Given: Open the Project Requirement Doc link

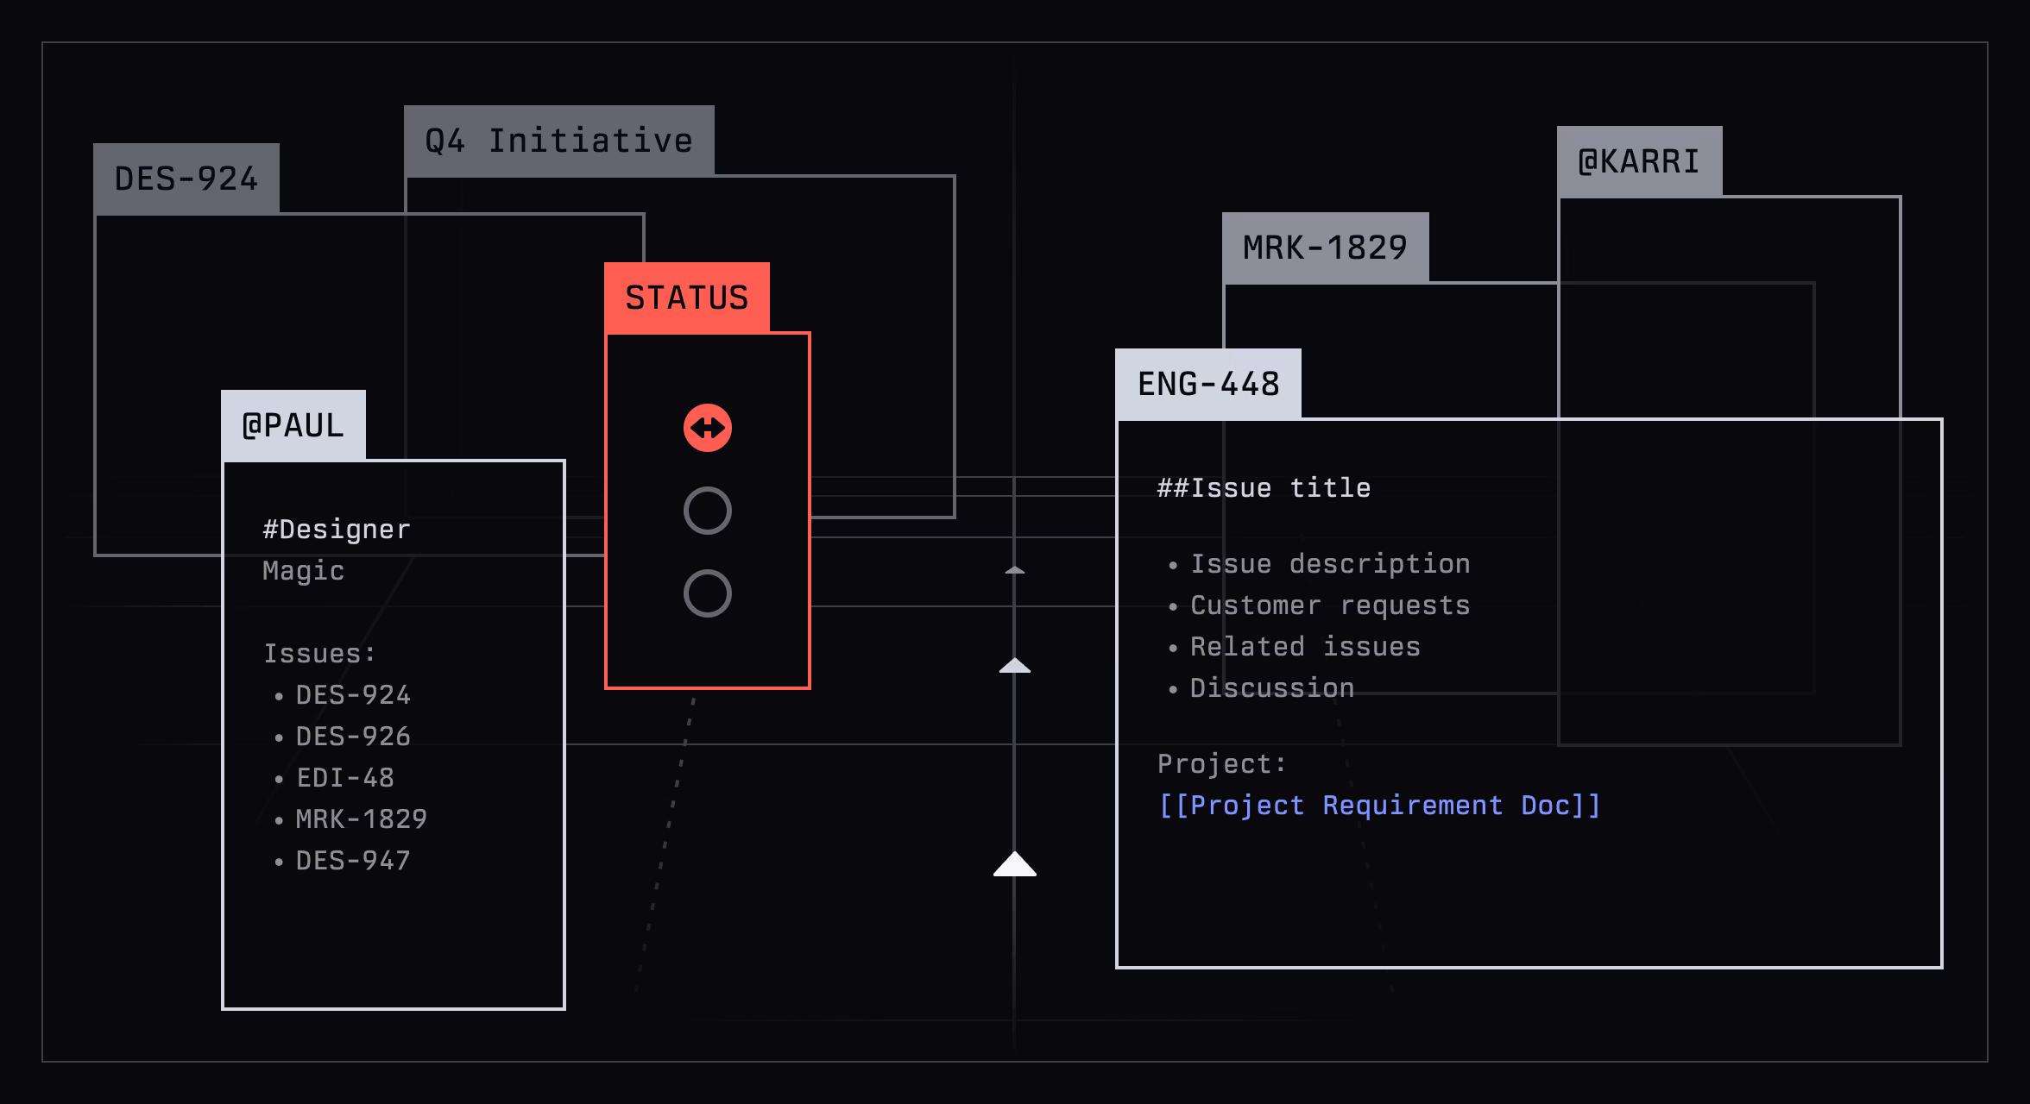Looking at the screenshot, I should tap(1379, 806).
